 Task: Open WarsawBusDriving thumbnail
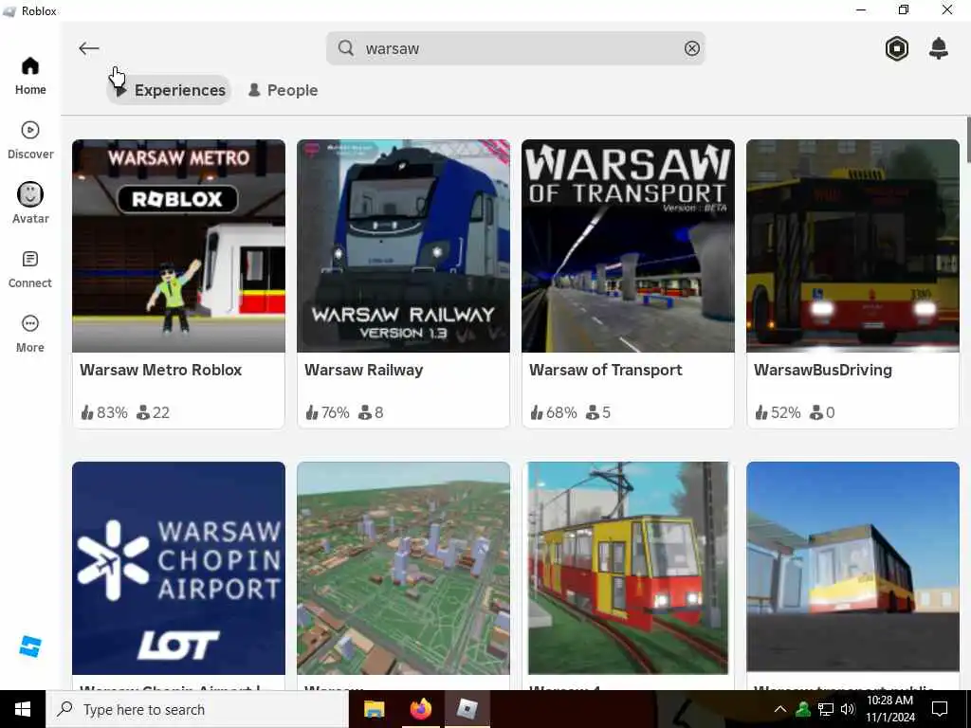coord(852,246)
